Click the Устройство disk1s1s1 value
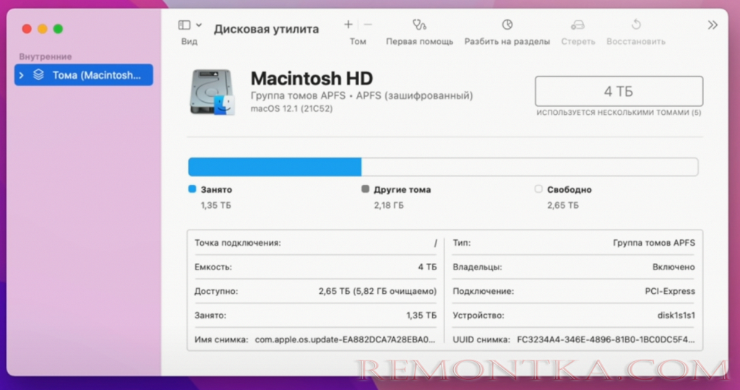The width and height of the screenshot is (740, 390). (x=676, y=315)
